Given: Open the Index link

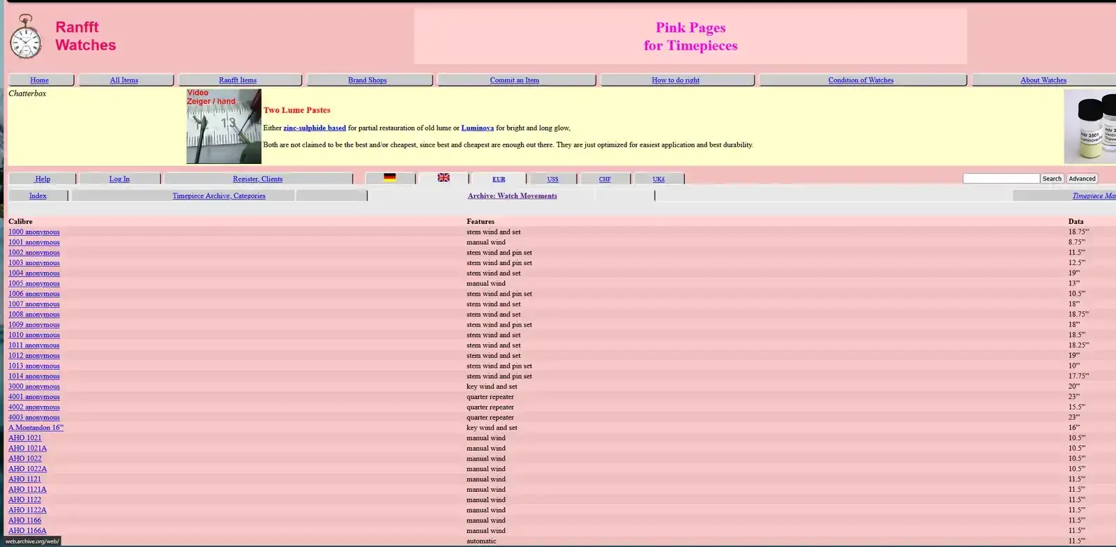Looking at the screenshot, I should coord(38,196).
